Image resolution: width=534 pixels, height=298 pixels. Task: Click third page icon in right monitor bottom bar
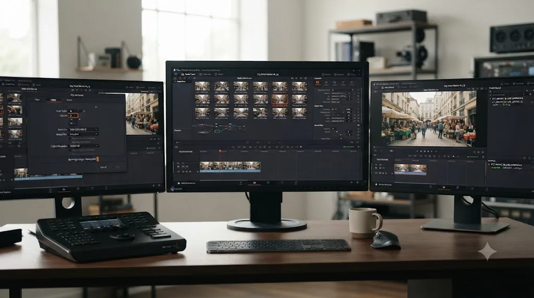pyautogui.click(x=458, y=188)
